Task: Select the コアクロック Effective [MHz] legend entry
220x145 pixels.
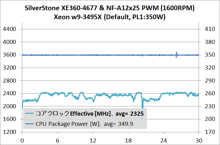Action: [x=85, y=113]
